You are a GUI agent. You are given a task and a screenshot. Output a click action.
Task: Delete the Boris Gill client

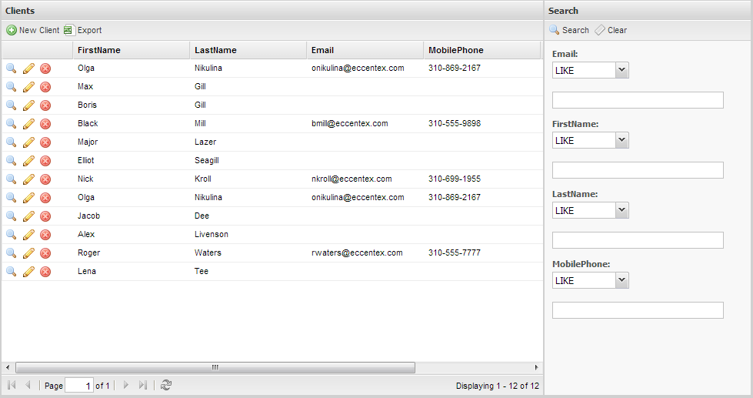click(x=45, y=105)
